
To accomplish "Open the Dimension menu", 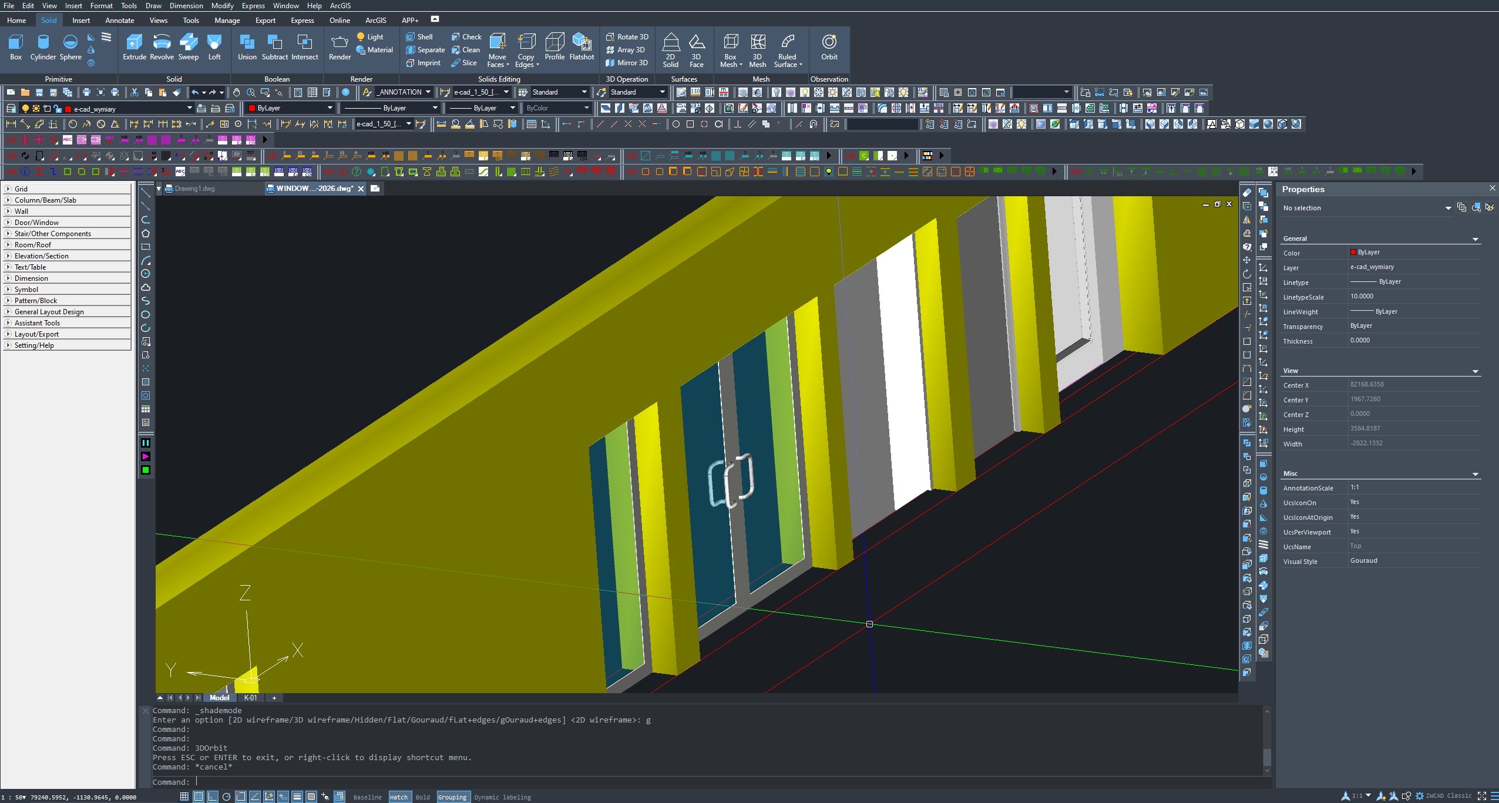I will pyautogui.click(x=186, y=6).
